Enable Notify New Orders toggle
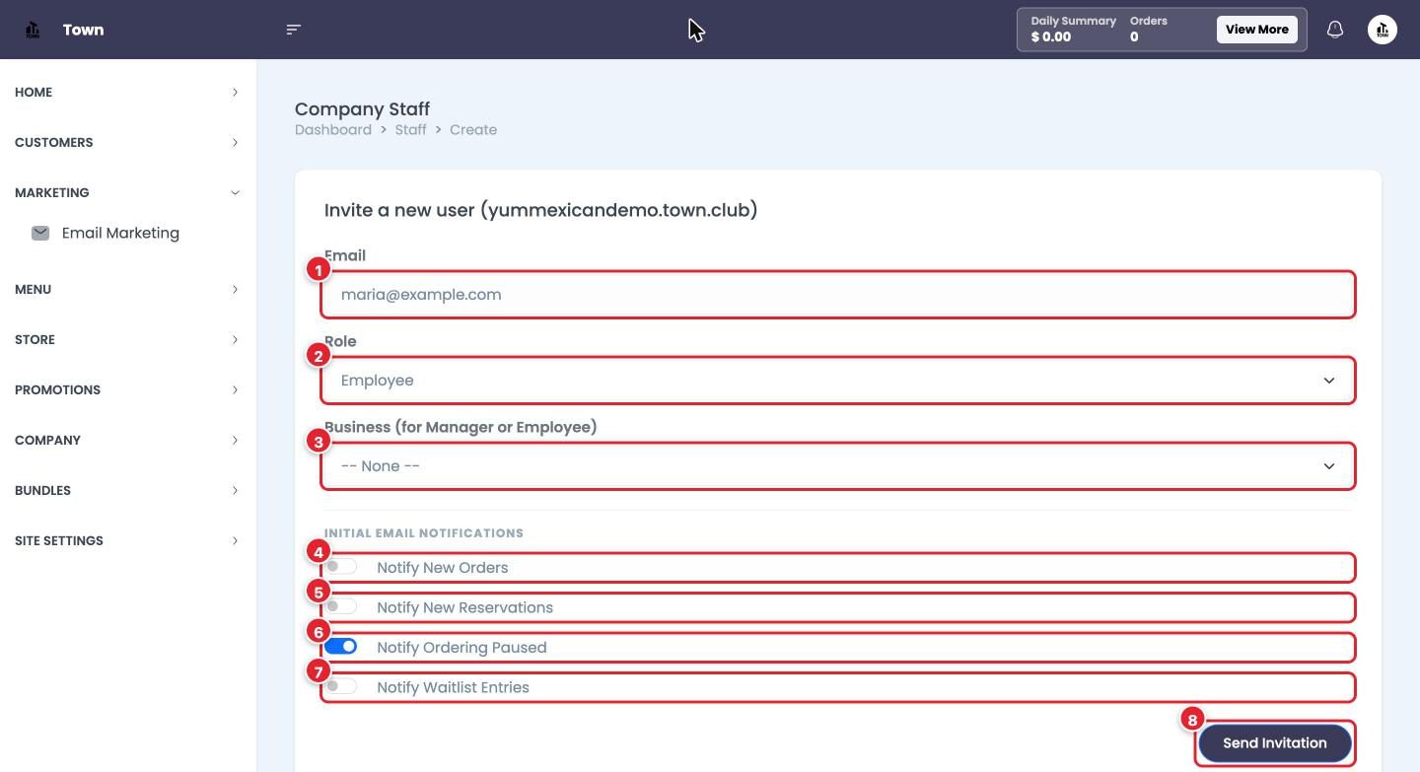Image resolution: width=1420 pixels, height=772 pixels. (x=341, y=567)
